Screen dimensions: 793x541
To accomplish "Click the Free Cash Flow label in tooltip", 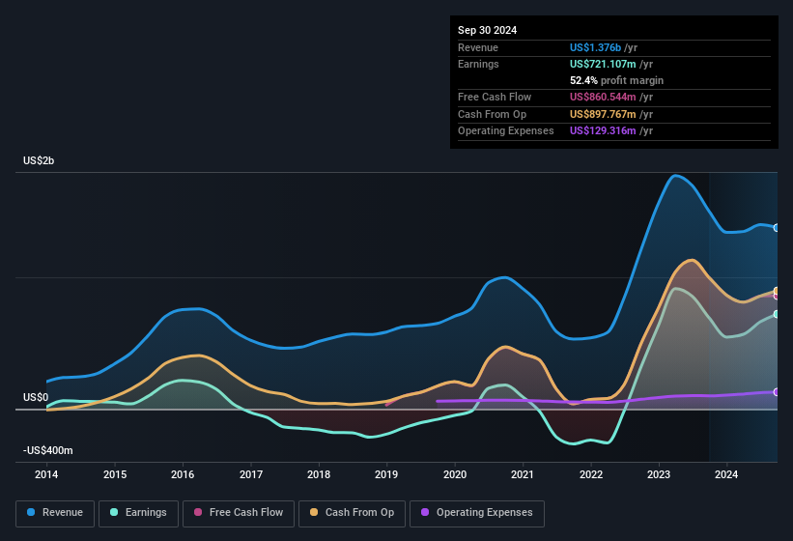I will click(x=495, y=97).
